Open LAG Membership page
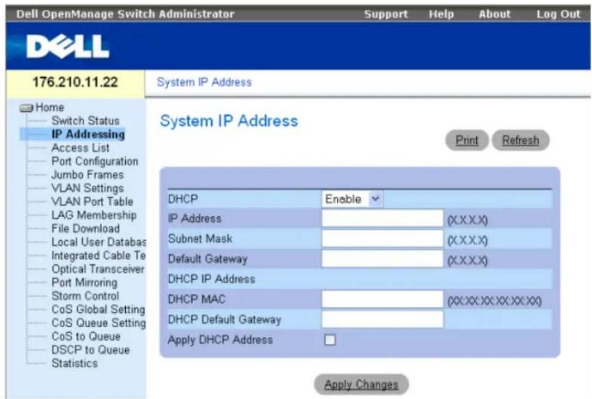The width and height of the screenshot is (592, 399). (93, 215)
